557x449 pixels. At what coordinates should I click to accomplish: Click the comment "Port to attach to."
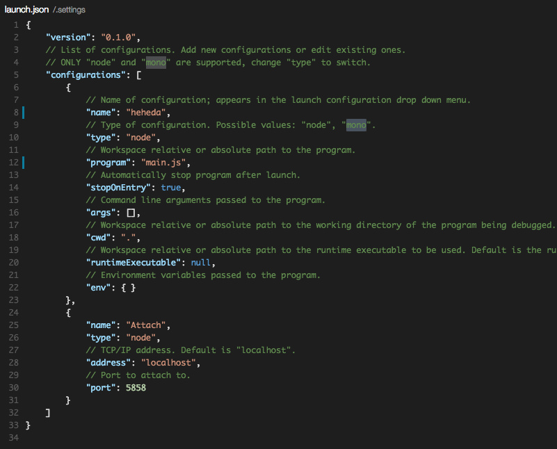pyautogui.click(x=138, y=375)
